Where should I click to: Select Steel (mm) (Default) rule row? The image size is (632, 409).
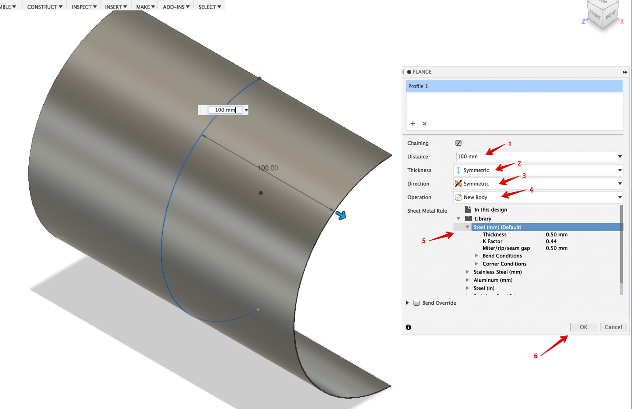point(547,227)
